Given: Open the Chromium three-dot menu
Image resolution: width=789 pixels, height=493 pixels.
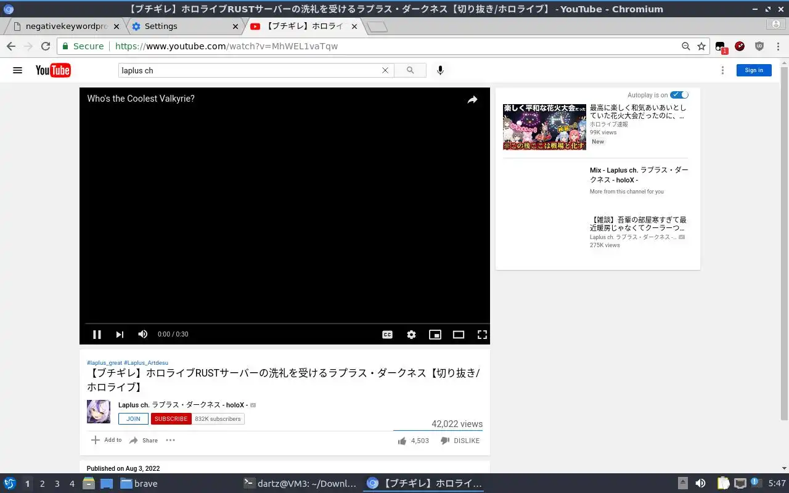Looking at the screenshot, I should click(779, 46).
